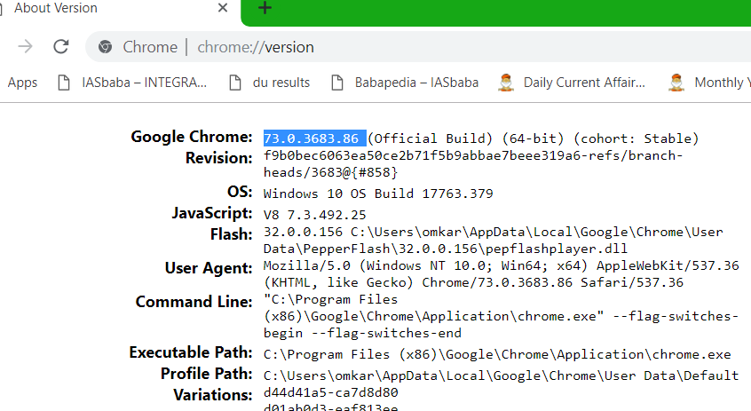Close the About Version tab
Screen dimensions: 751x411
pos(223,8)
